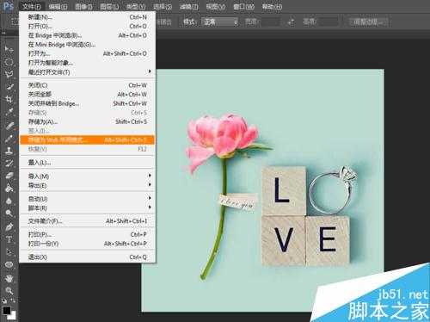The width and height of the screenshot is (430, 322).
Task: Open the foreground color picker (black swatch)
Action: point(6,310)
